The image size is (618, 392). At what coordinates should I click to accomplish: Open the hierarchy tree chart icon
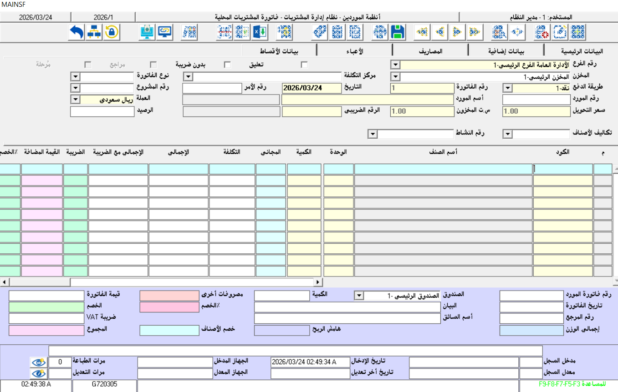tap(94, 32)
